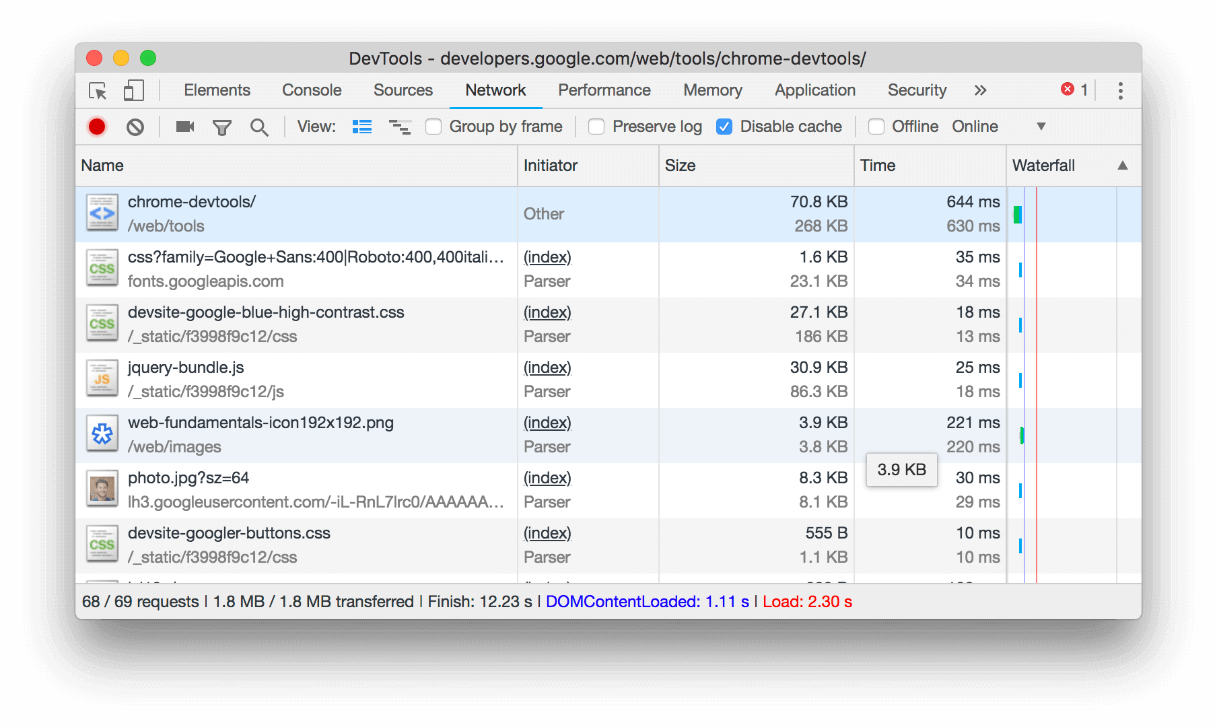Switch to the Elements tab
This screenshot has width=1217, height=727.
click(x=217, y=90)
